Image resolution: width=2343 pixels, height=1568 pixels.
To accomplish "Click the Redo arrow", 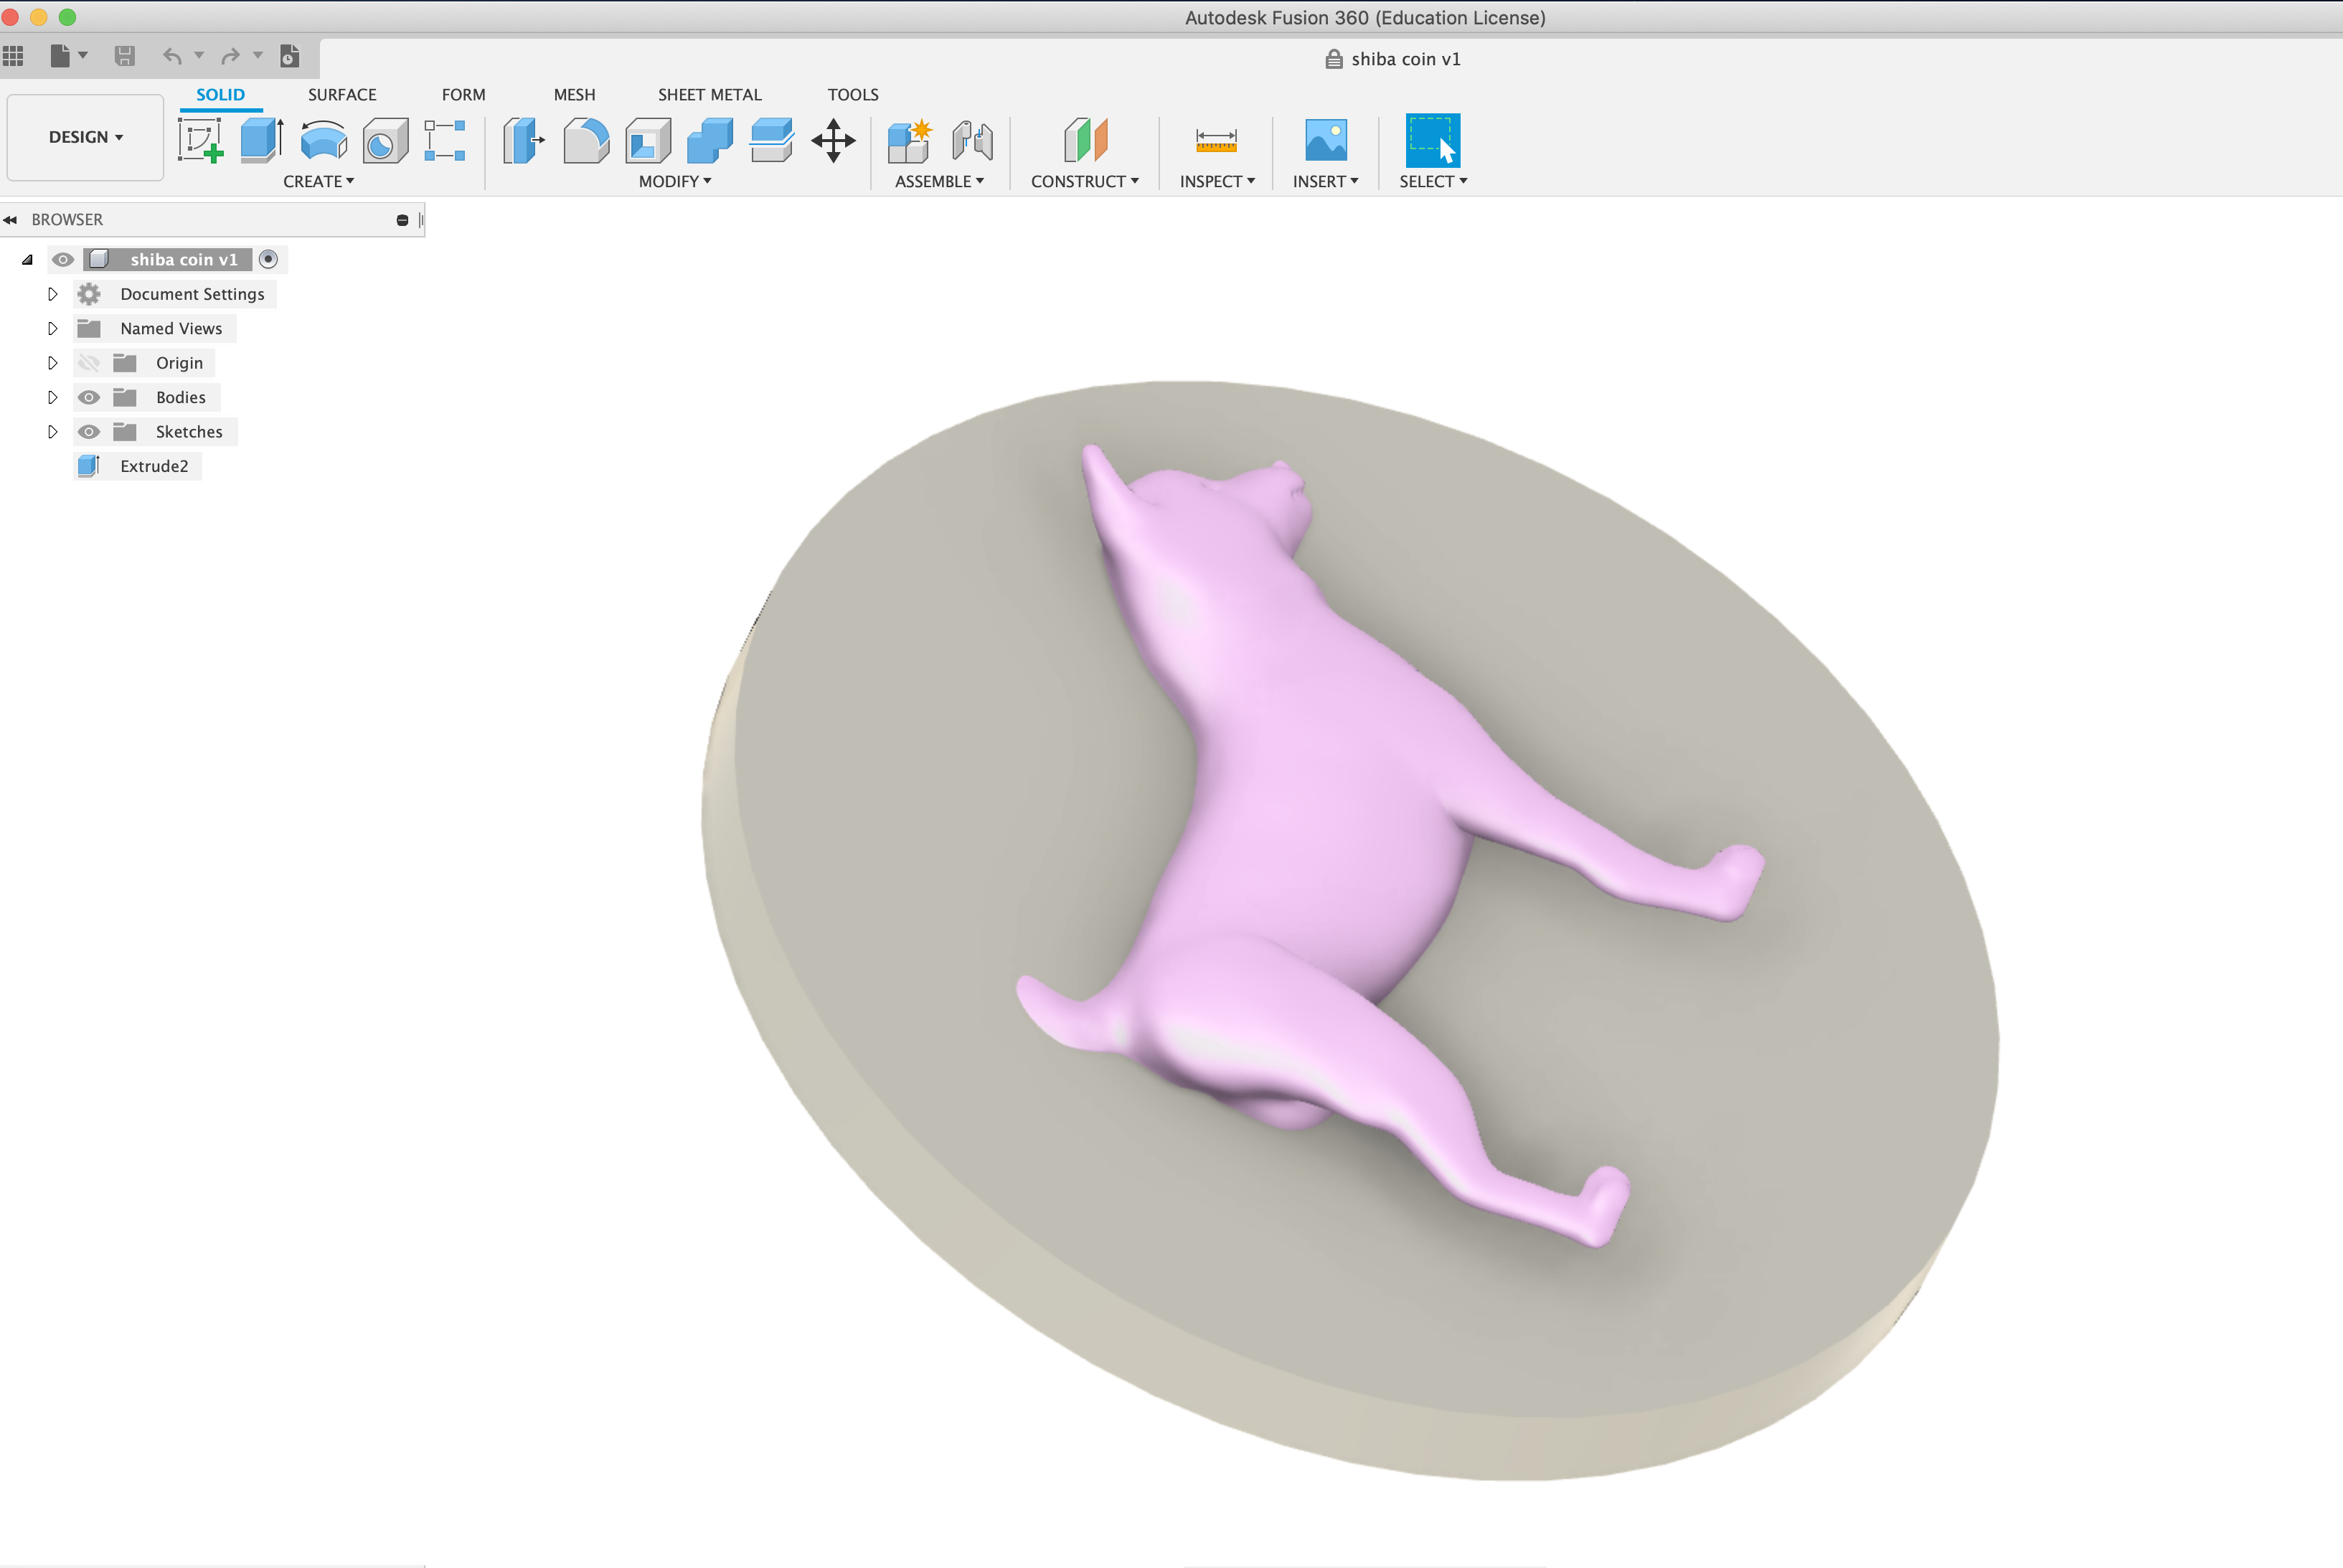I will click(x=230, y=56).
